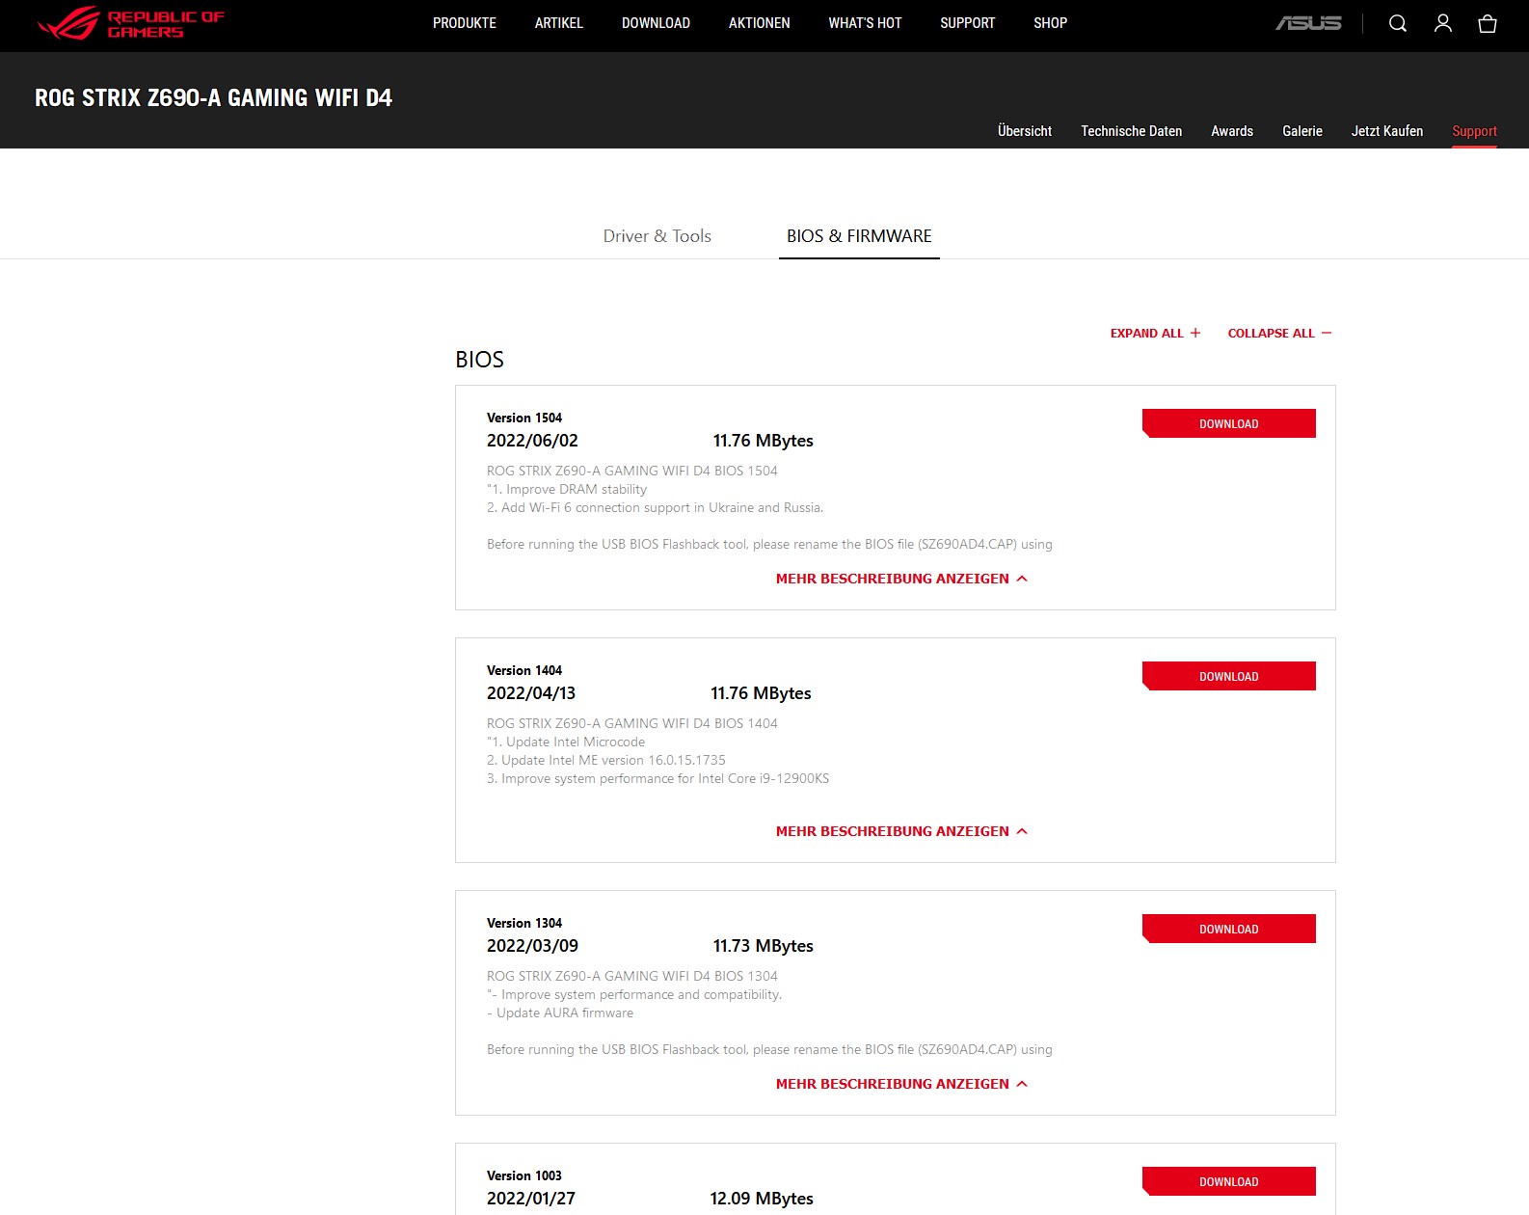Click the ROG STRIX Z690-A GAMING WIFI D4 title
The width and height of the screenshot is (1529, 1215).
(213, 98)
